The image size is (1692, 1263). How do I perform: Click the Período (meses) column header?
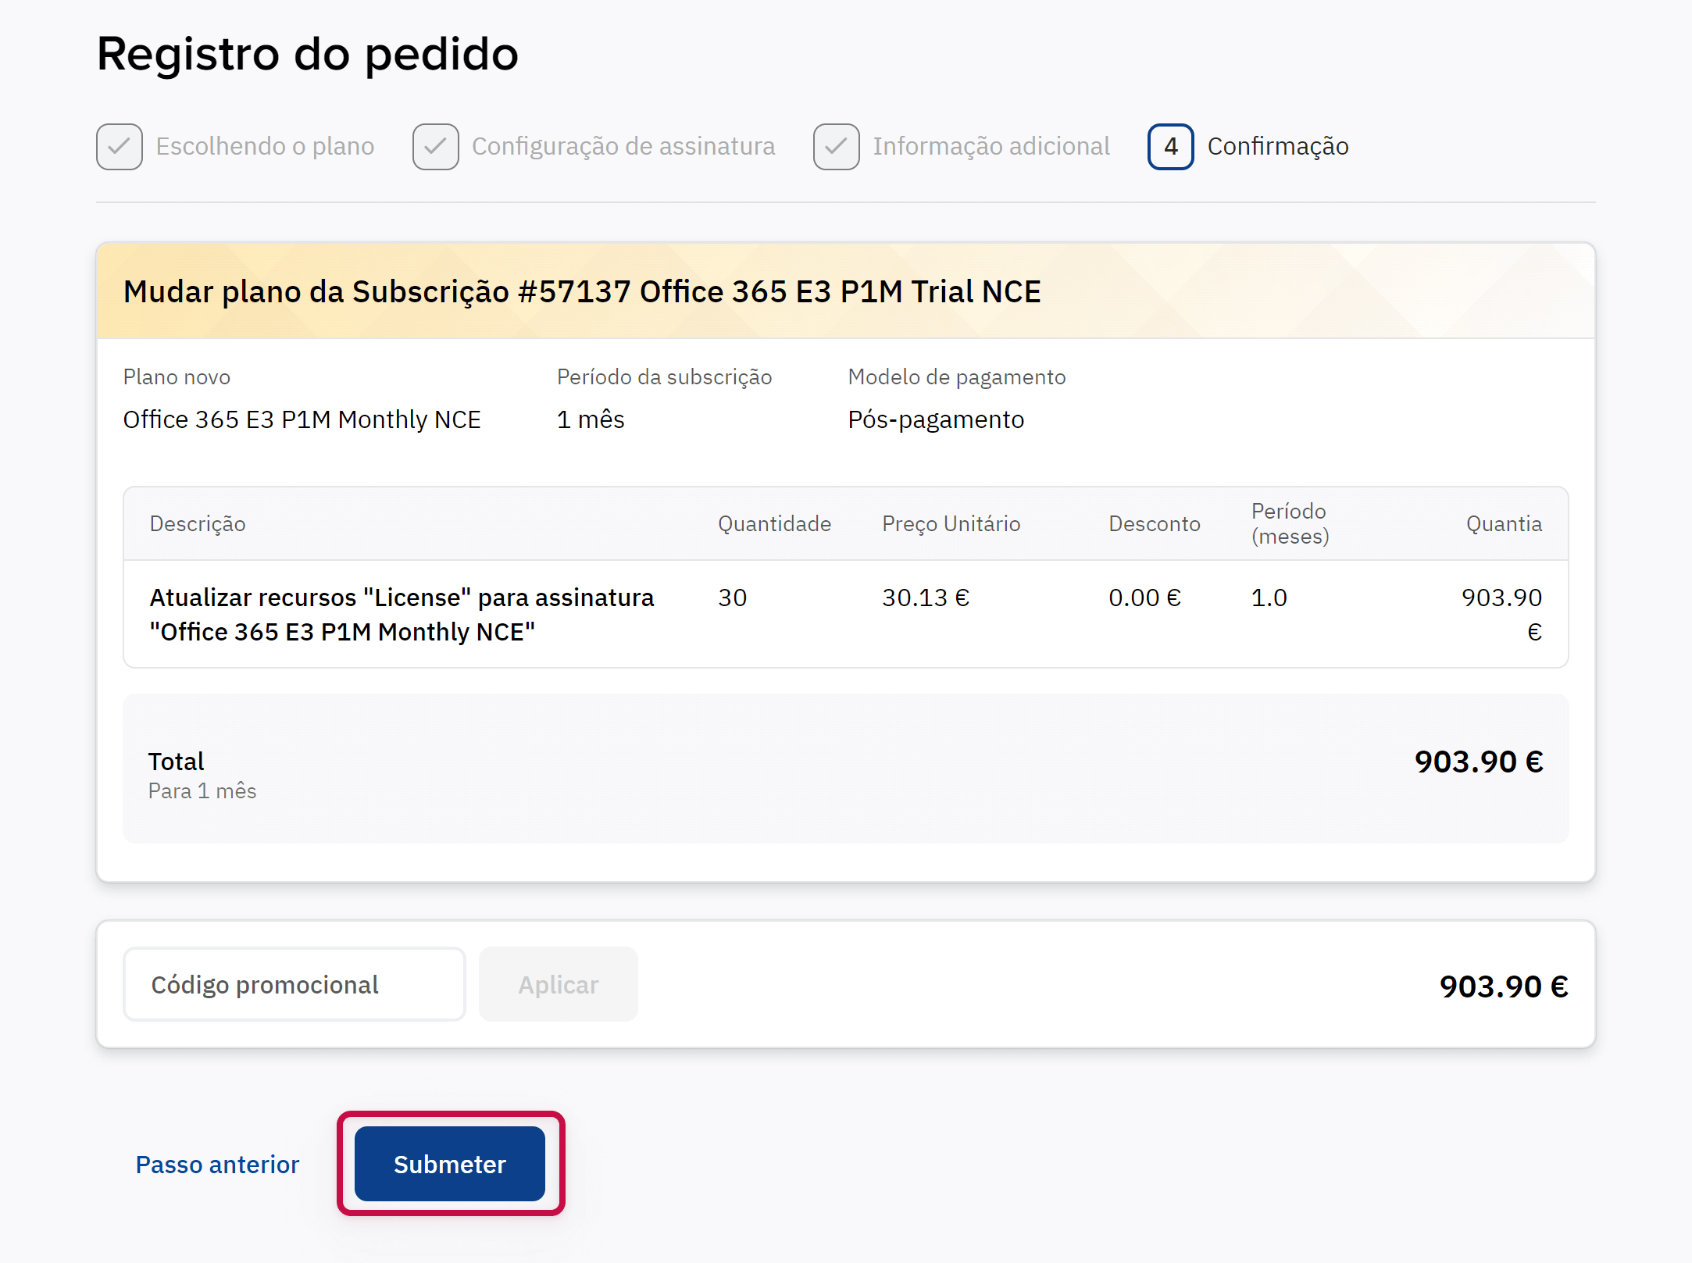[x=1290, y=523]
